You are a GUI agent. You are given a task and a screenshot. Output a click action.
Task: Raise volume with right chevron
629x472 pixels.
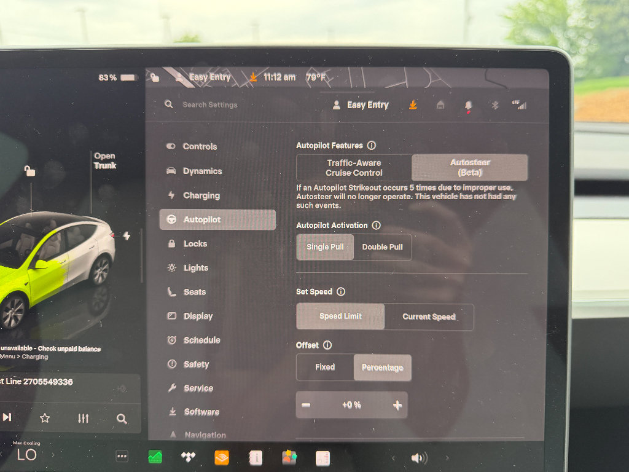point(447,457)
